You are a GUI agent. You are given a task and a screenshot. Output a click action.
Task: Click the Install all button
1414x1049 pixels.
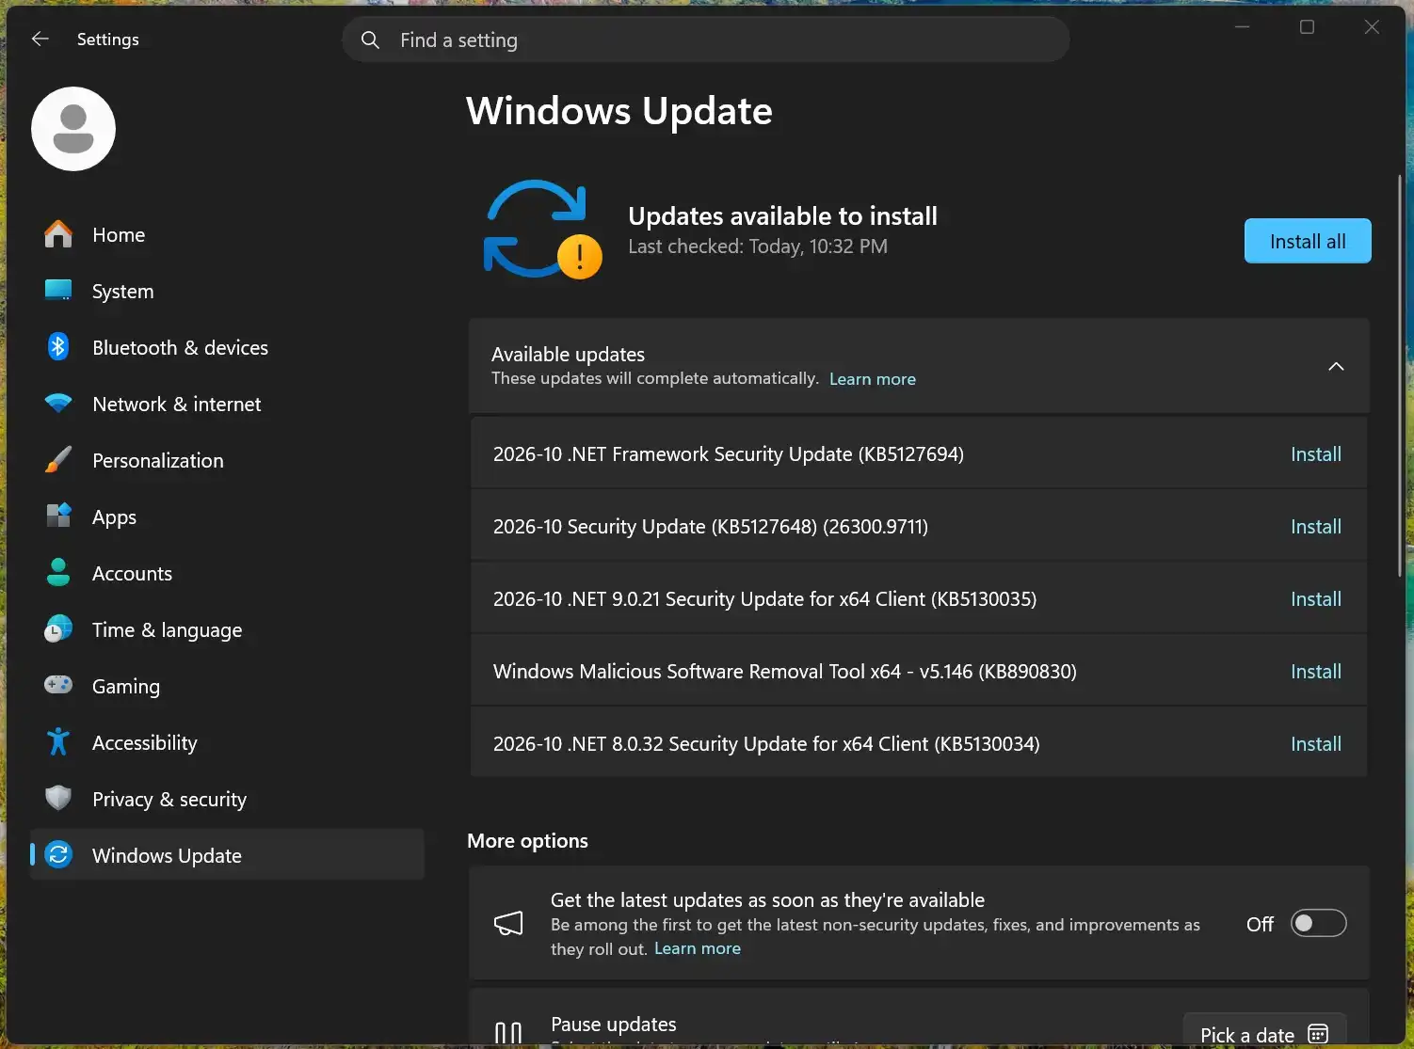click(1308, 241)
